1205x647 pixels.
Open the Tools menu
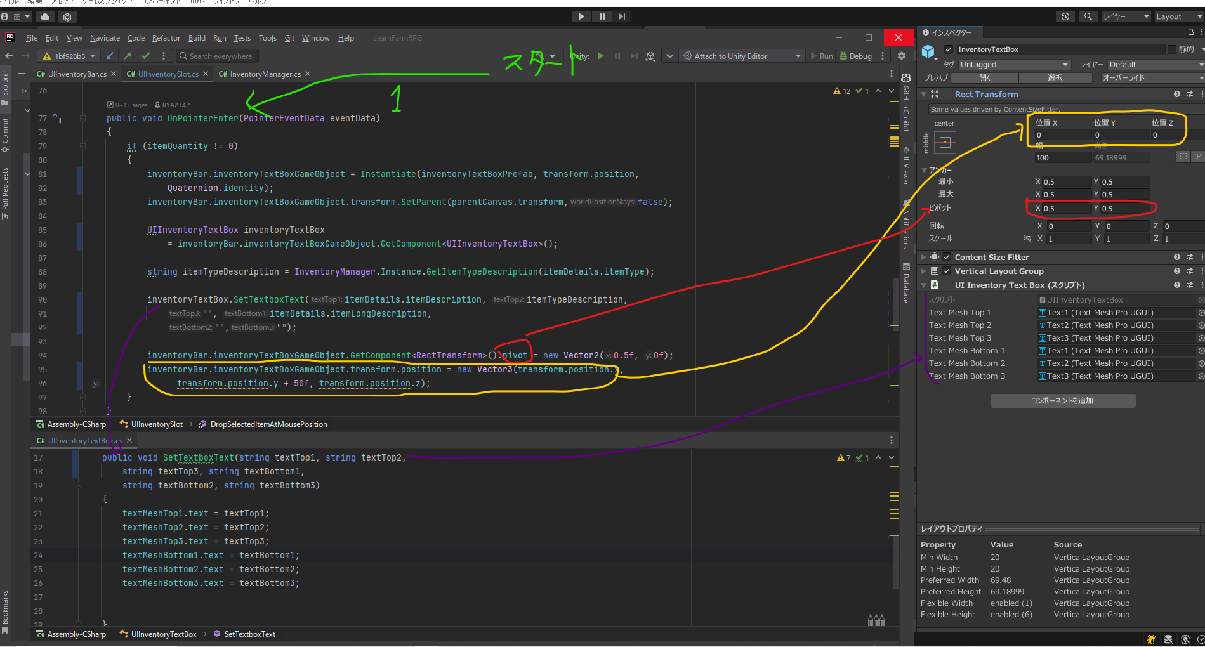268,38
